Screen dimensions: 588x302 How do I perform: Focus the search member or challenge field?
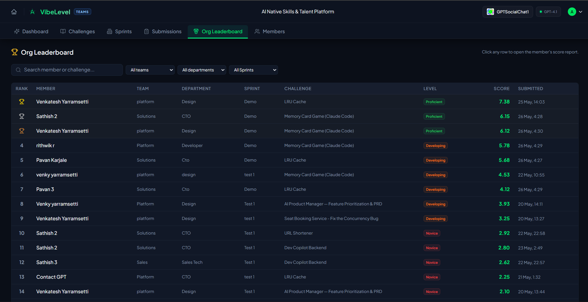pyautogui.click(x=67, y=70)
